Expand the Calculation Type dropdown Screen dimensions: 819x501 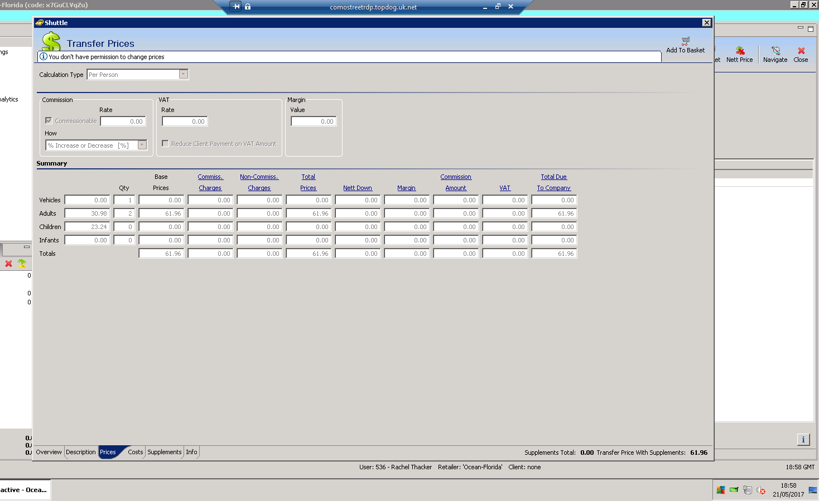click(183, 75)
